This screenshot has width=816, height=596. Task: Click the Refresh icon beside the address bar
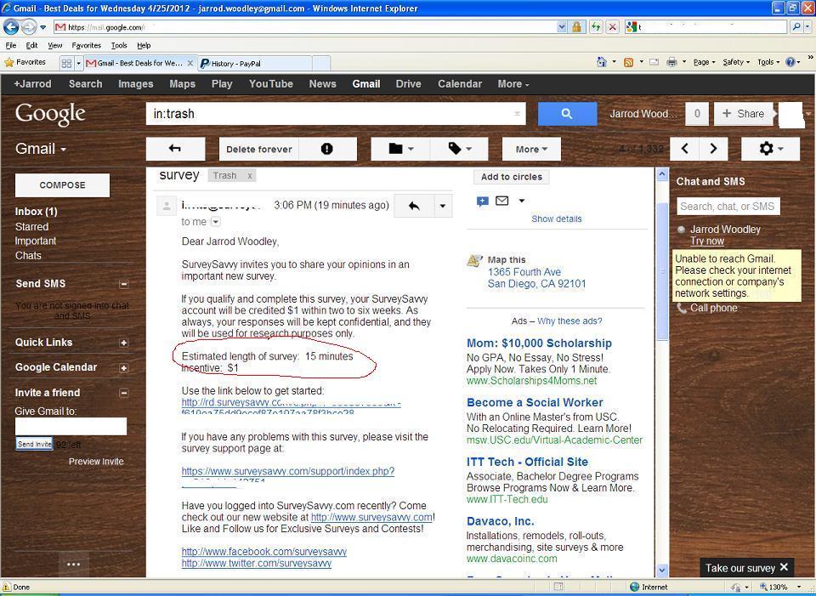(x=596, y=27)
